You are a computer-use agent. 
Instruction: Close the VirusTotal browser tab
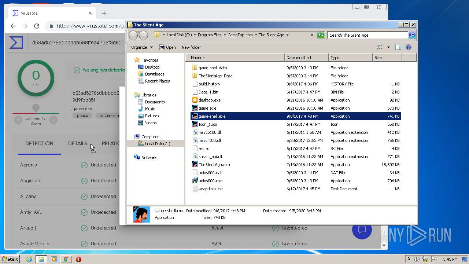(x=90, y=13)
